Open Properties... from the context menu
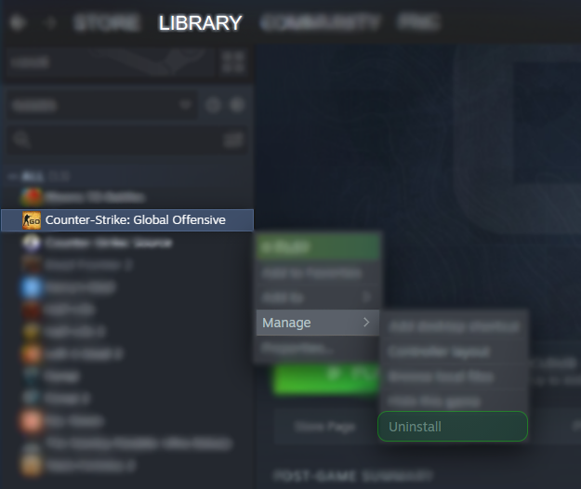Screen dimensions: 581x489 [x=318, y=349]
